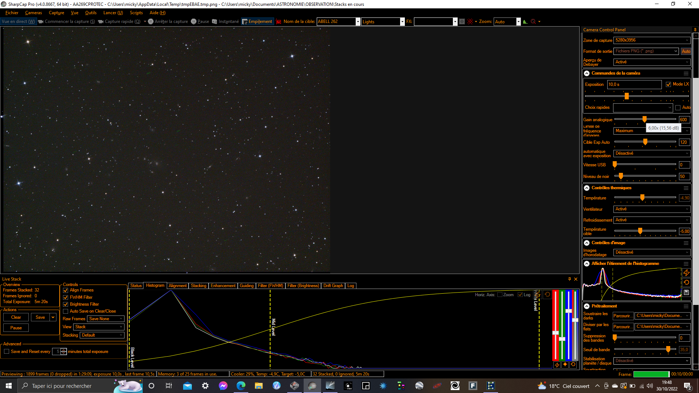This screenshot has width=699, height=393.
Task: Click the Gain analogique slider handle
Action: [x=644, y=119]
